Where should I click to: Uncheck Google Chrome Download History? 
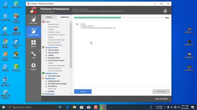tap(46, 58)
